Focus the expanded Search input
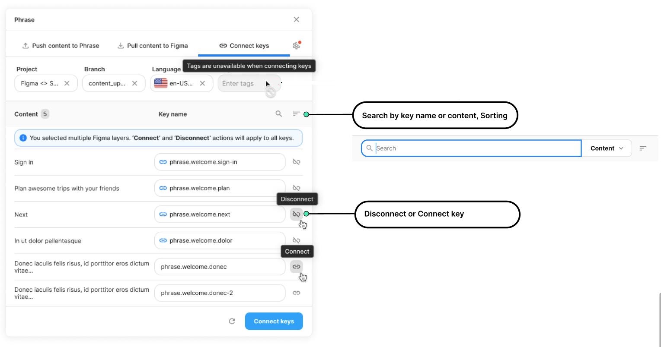Viewport: 661px width, 347px height. tap(471, 148)
